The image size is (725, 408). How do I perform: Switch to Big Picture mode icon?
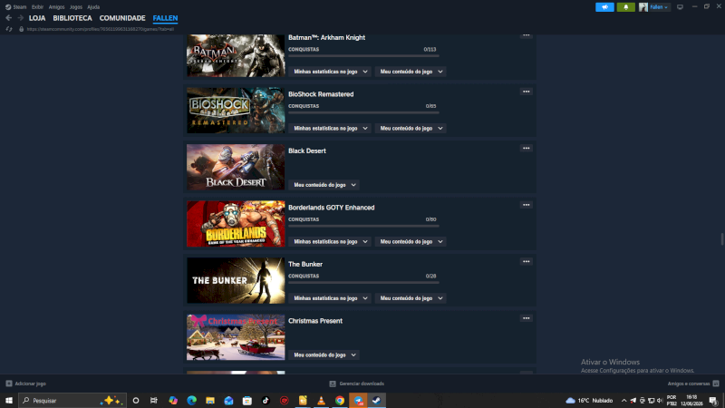[680, 7]
